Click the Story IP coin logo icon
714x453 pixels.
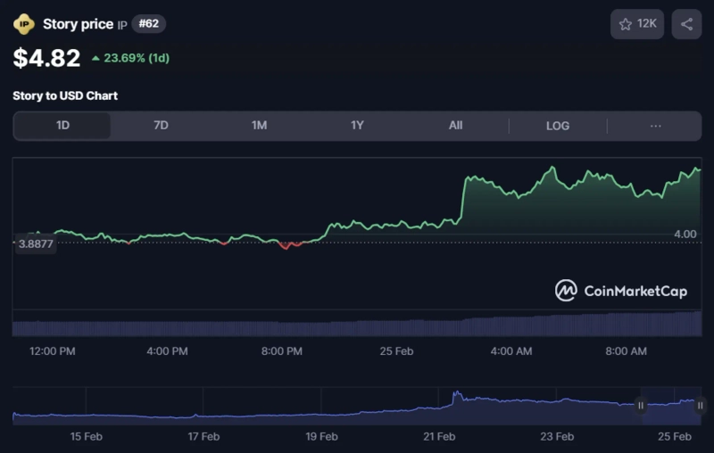tap(24, 24)
